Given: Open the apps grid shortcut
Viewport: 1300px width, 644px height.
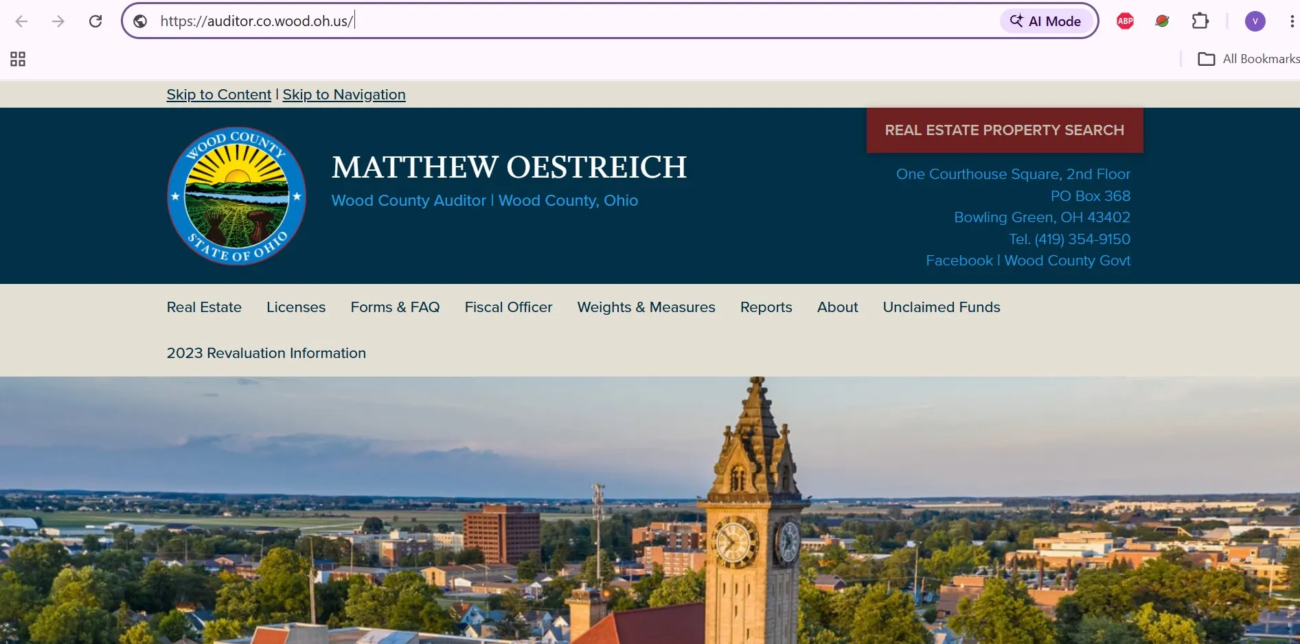Looking at the screenshot, I should pos(18,59).
